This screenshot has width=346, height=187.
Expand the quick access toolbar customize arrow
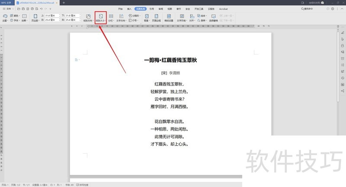tap(50, 9)
